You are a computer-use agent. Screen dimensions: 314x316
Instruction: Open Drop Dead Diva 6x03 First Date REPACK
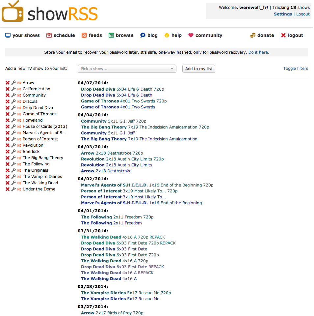(x=122, y=267)
